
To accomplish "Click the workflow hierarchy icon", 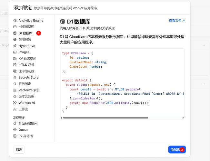I will (x=15, y=109).
